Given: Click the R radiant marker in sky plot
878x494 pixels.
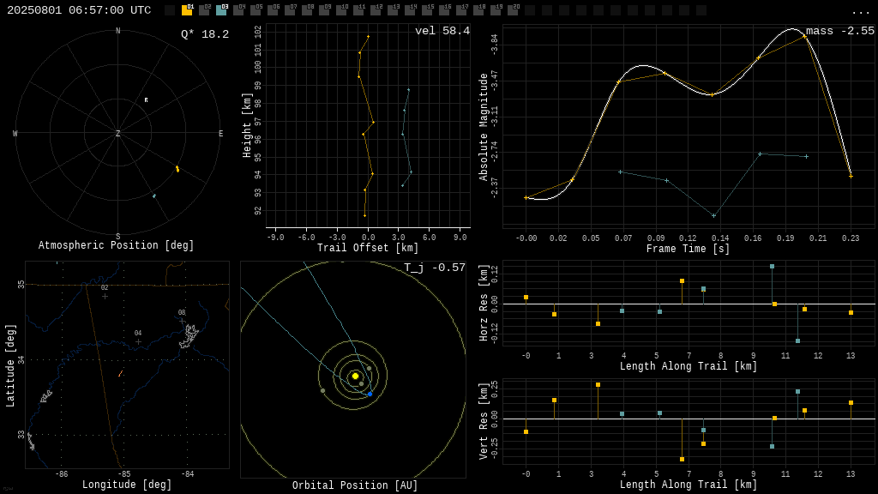Looking at the screenshot, I should 146,100.
